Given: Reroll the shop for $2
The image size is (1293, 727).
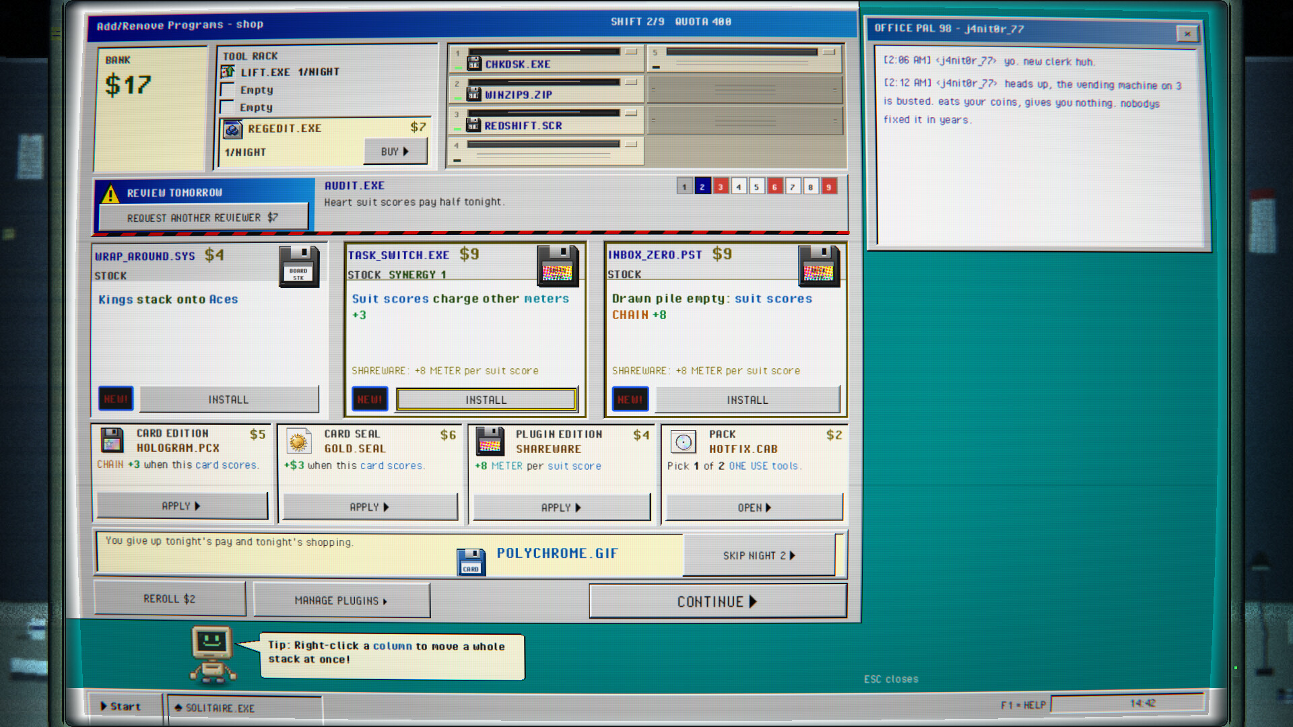Looking at the screenshot, I should (170, 599).
